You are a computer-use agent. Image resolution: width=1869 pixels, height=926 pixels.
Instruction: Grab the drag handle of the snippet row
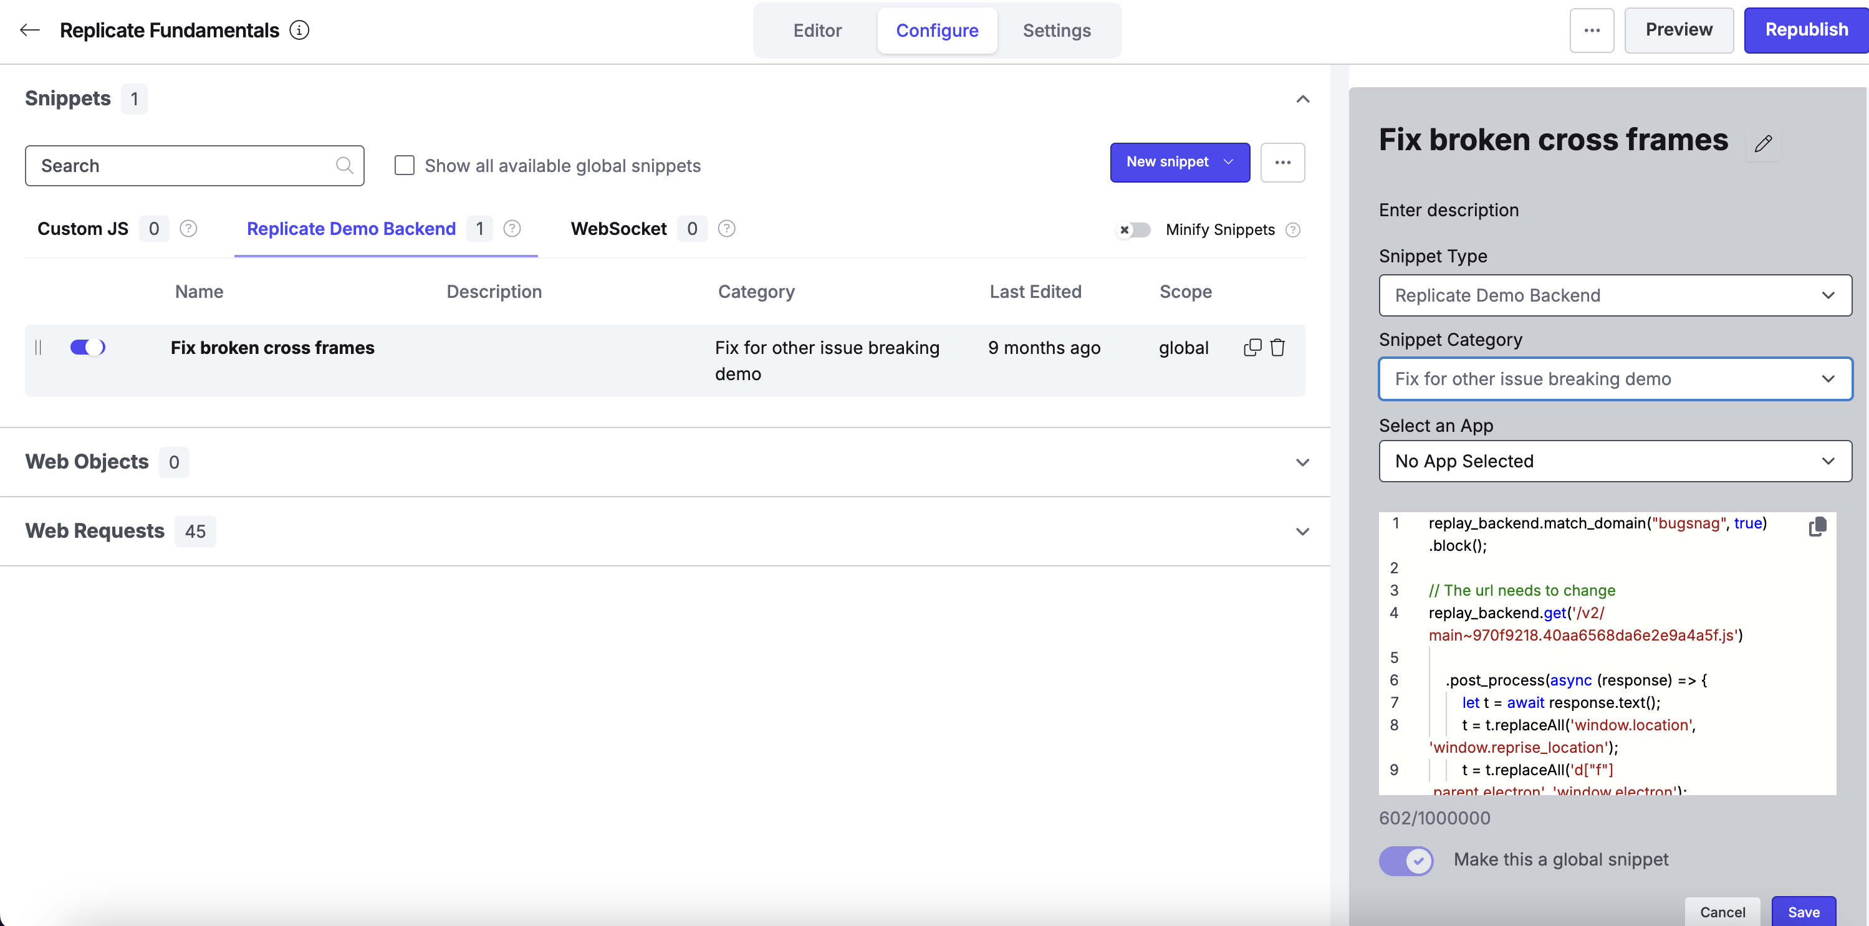click(38, 347)
